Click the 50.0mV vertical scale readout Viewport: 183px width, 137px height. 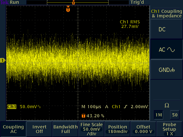pyautogui.click(x=30, y=106)
